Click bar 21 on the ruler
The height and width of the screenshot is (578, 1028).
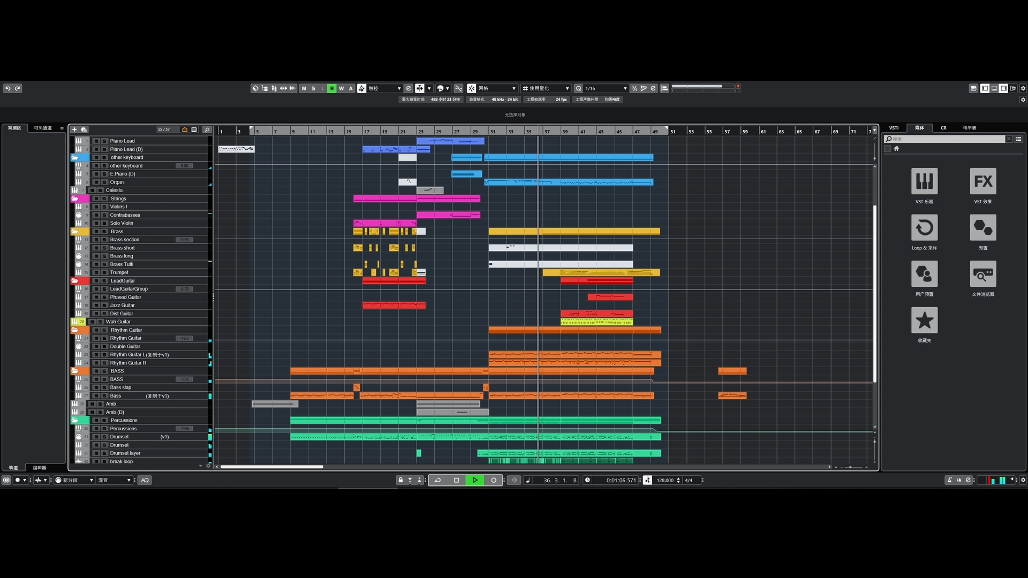click(x=403, y=132)
